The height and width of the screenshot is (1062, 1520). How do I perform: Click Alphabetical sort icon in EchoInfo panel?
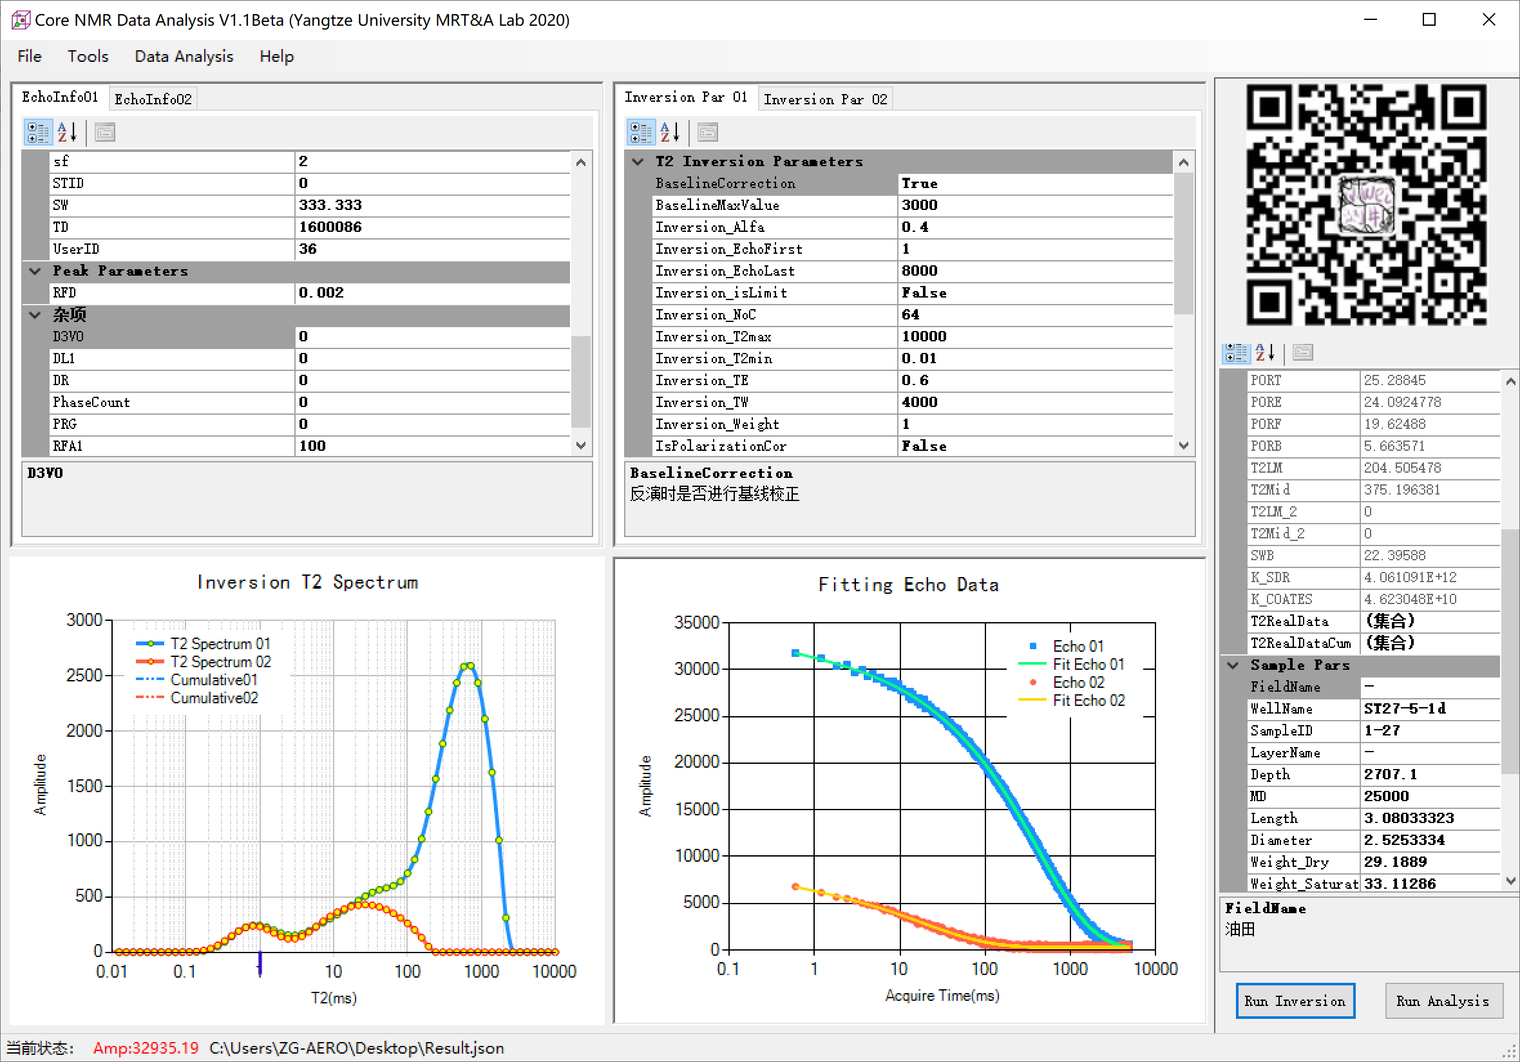point(67,133)
